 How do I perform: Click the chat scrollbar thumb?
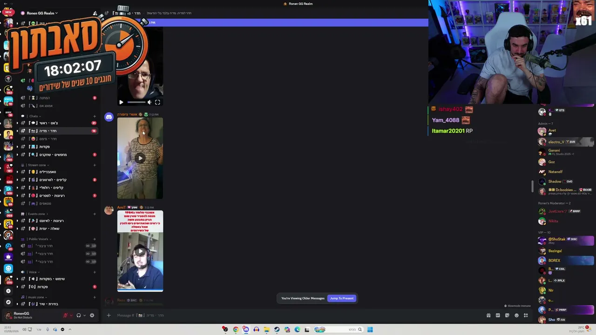533,186
